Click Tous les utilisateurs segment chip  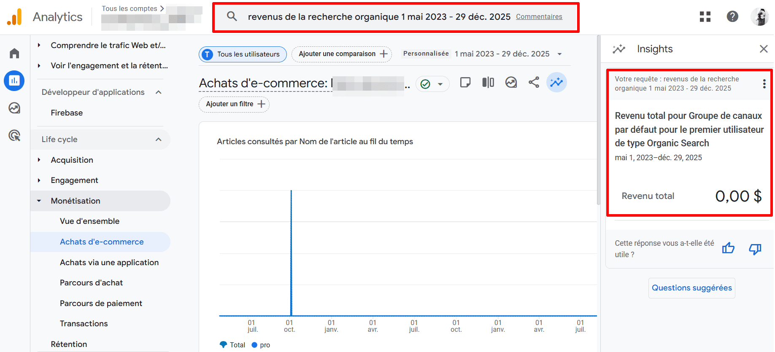[243, 54]
